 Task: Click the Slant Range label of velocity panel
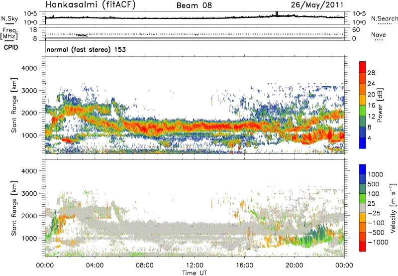click(14, 208)
